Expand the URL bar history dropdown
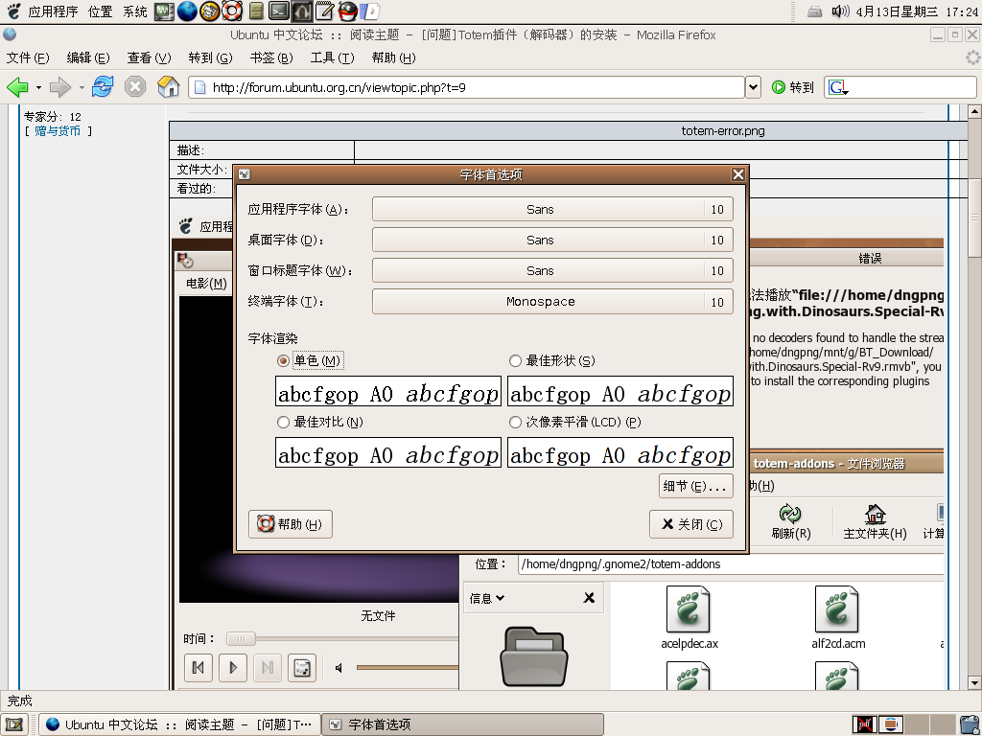 754,87
